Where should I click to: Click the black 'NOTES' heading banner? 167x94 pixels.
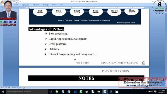click(86, 78)
